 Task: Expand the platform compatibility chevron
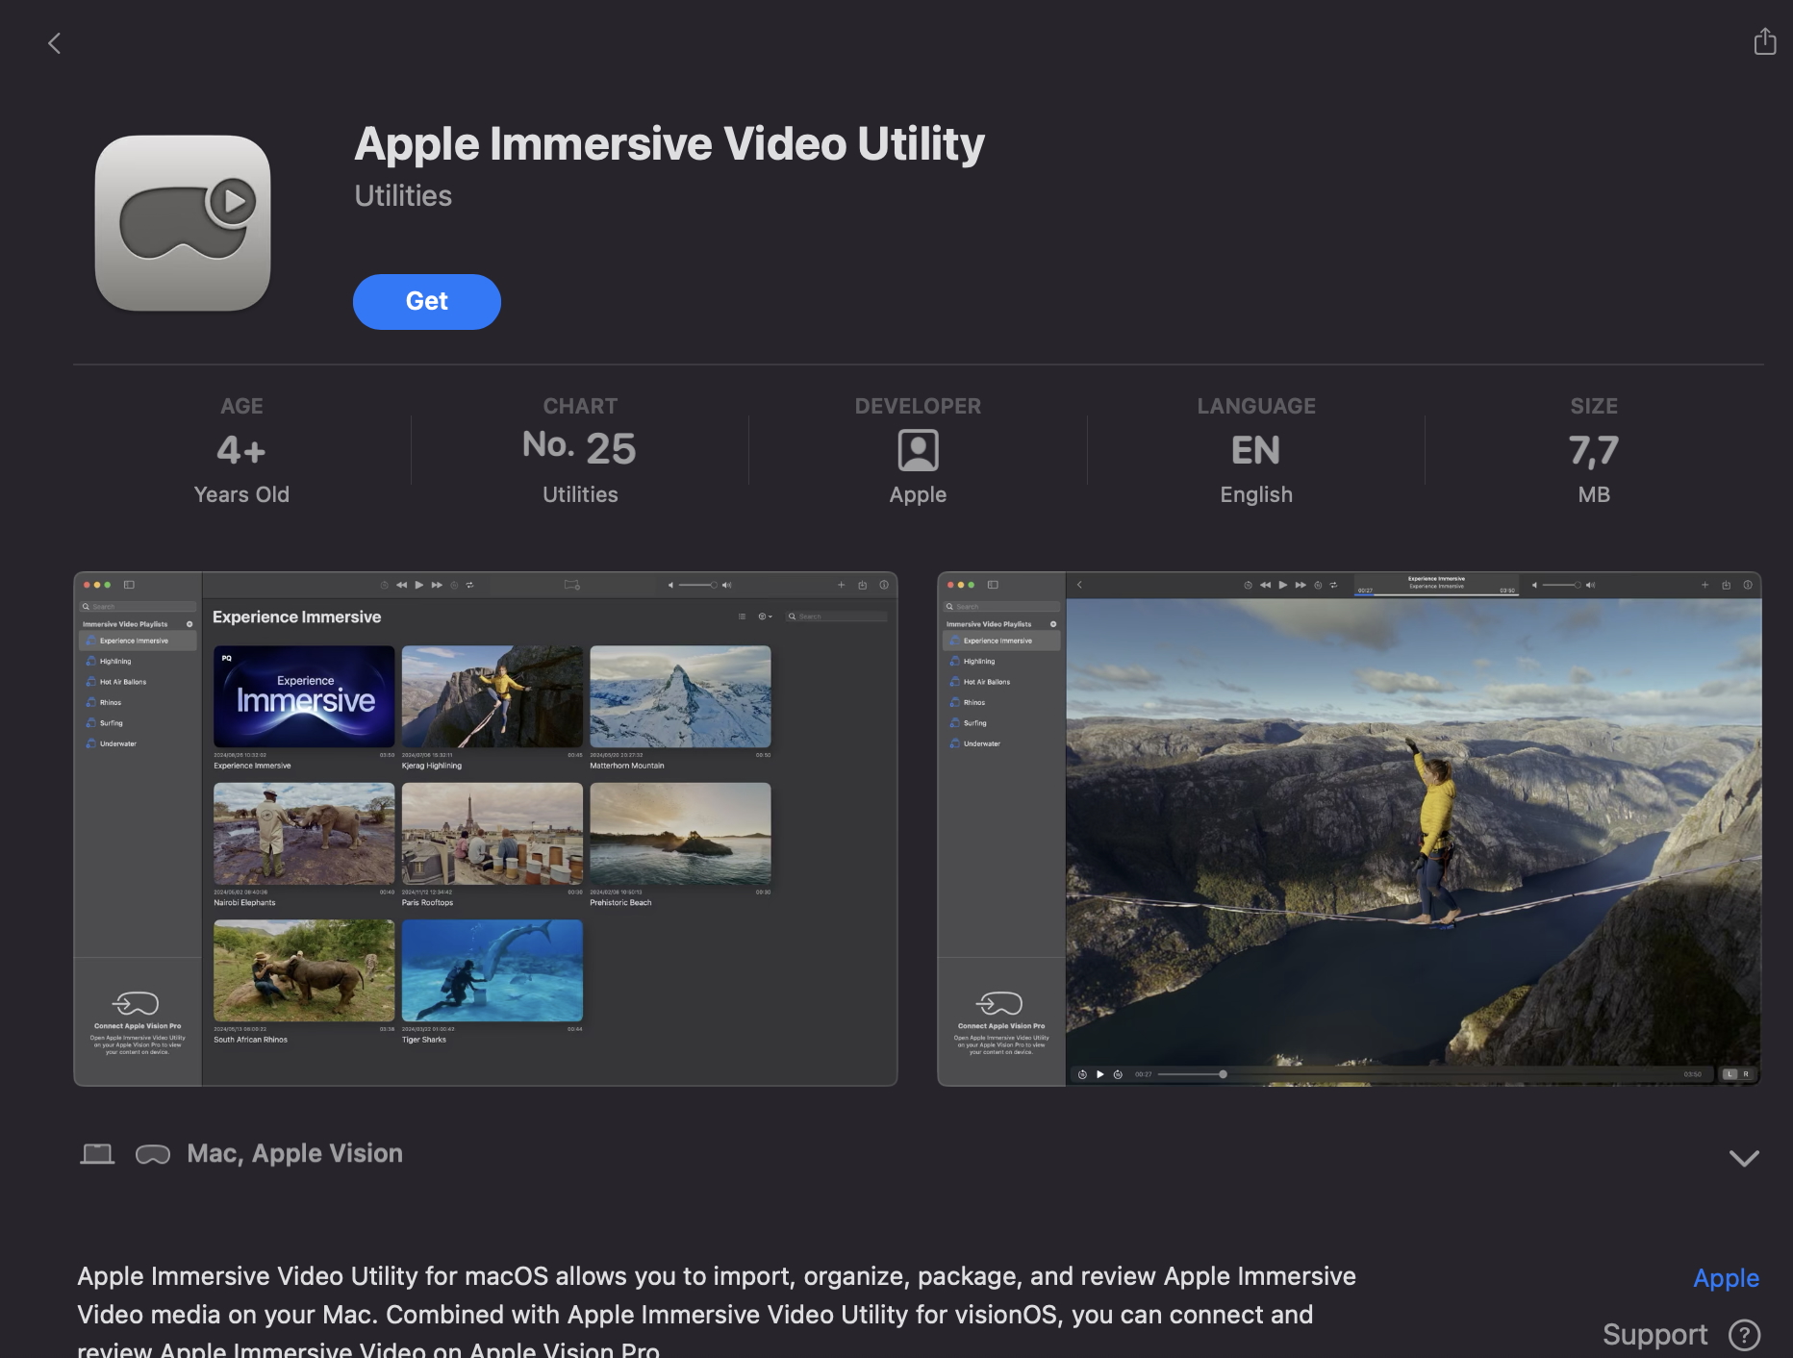coord(1743,1158)
